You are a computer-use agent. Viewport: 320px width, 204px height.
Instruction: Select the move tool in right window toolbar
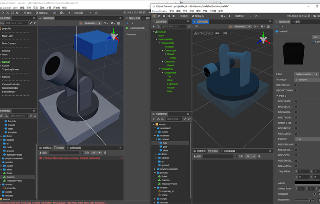154,16
